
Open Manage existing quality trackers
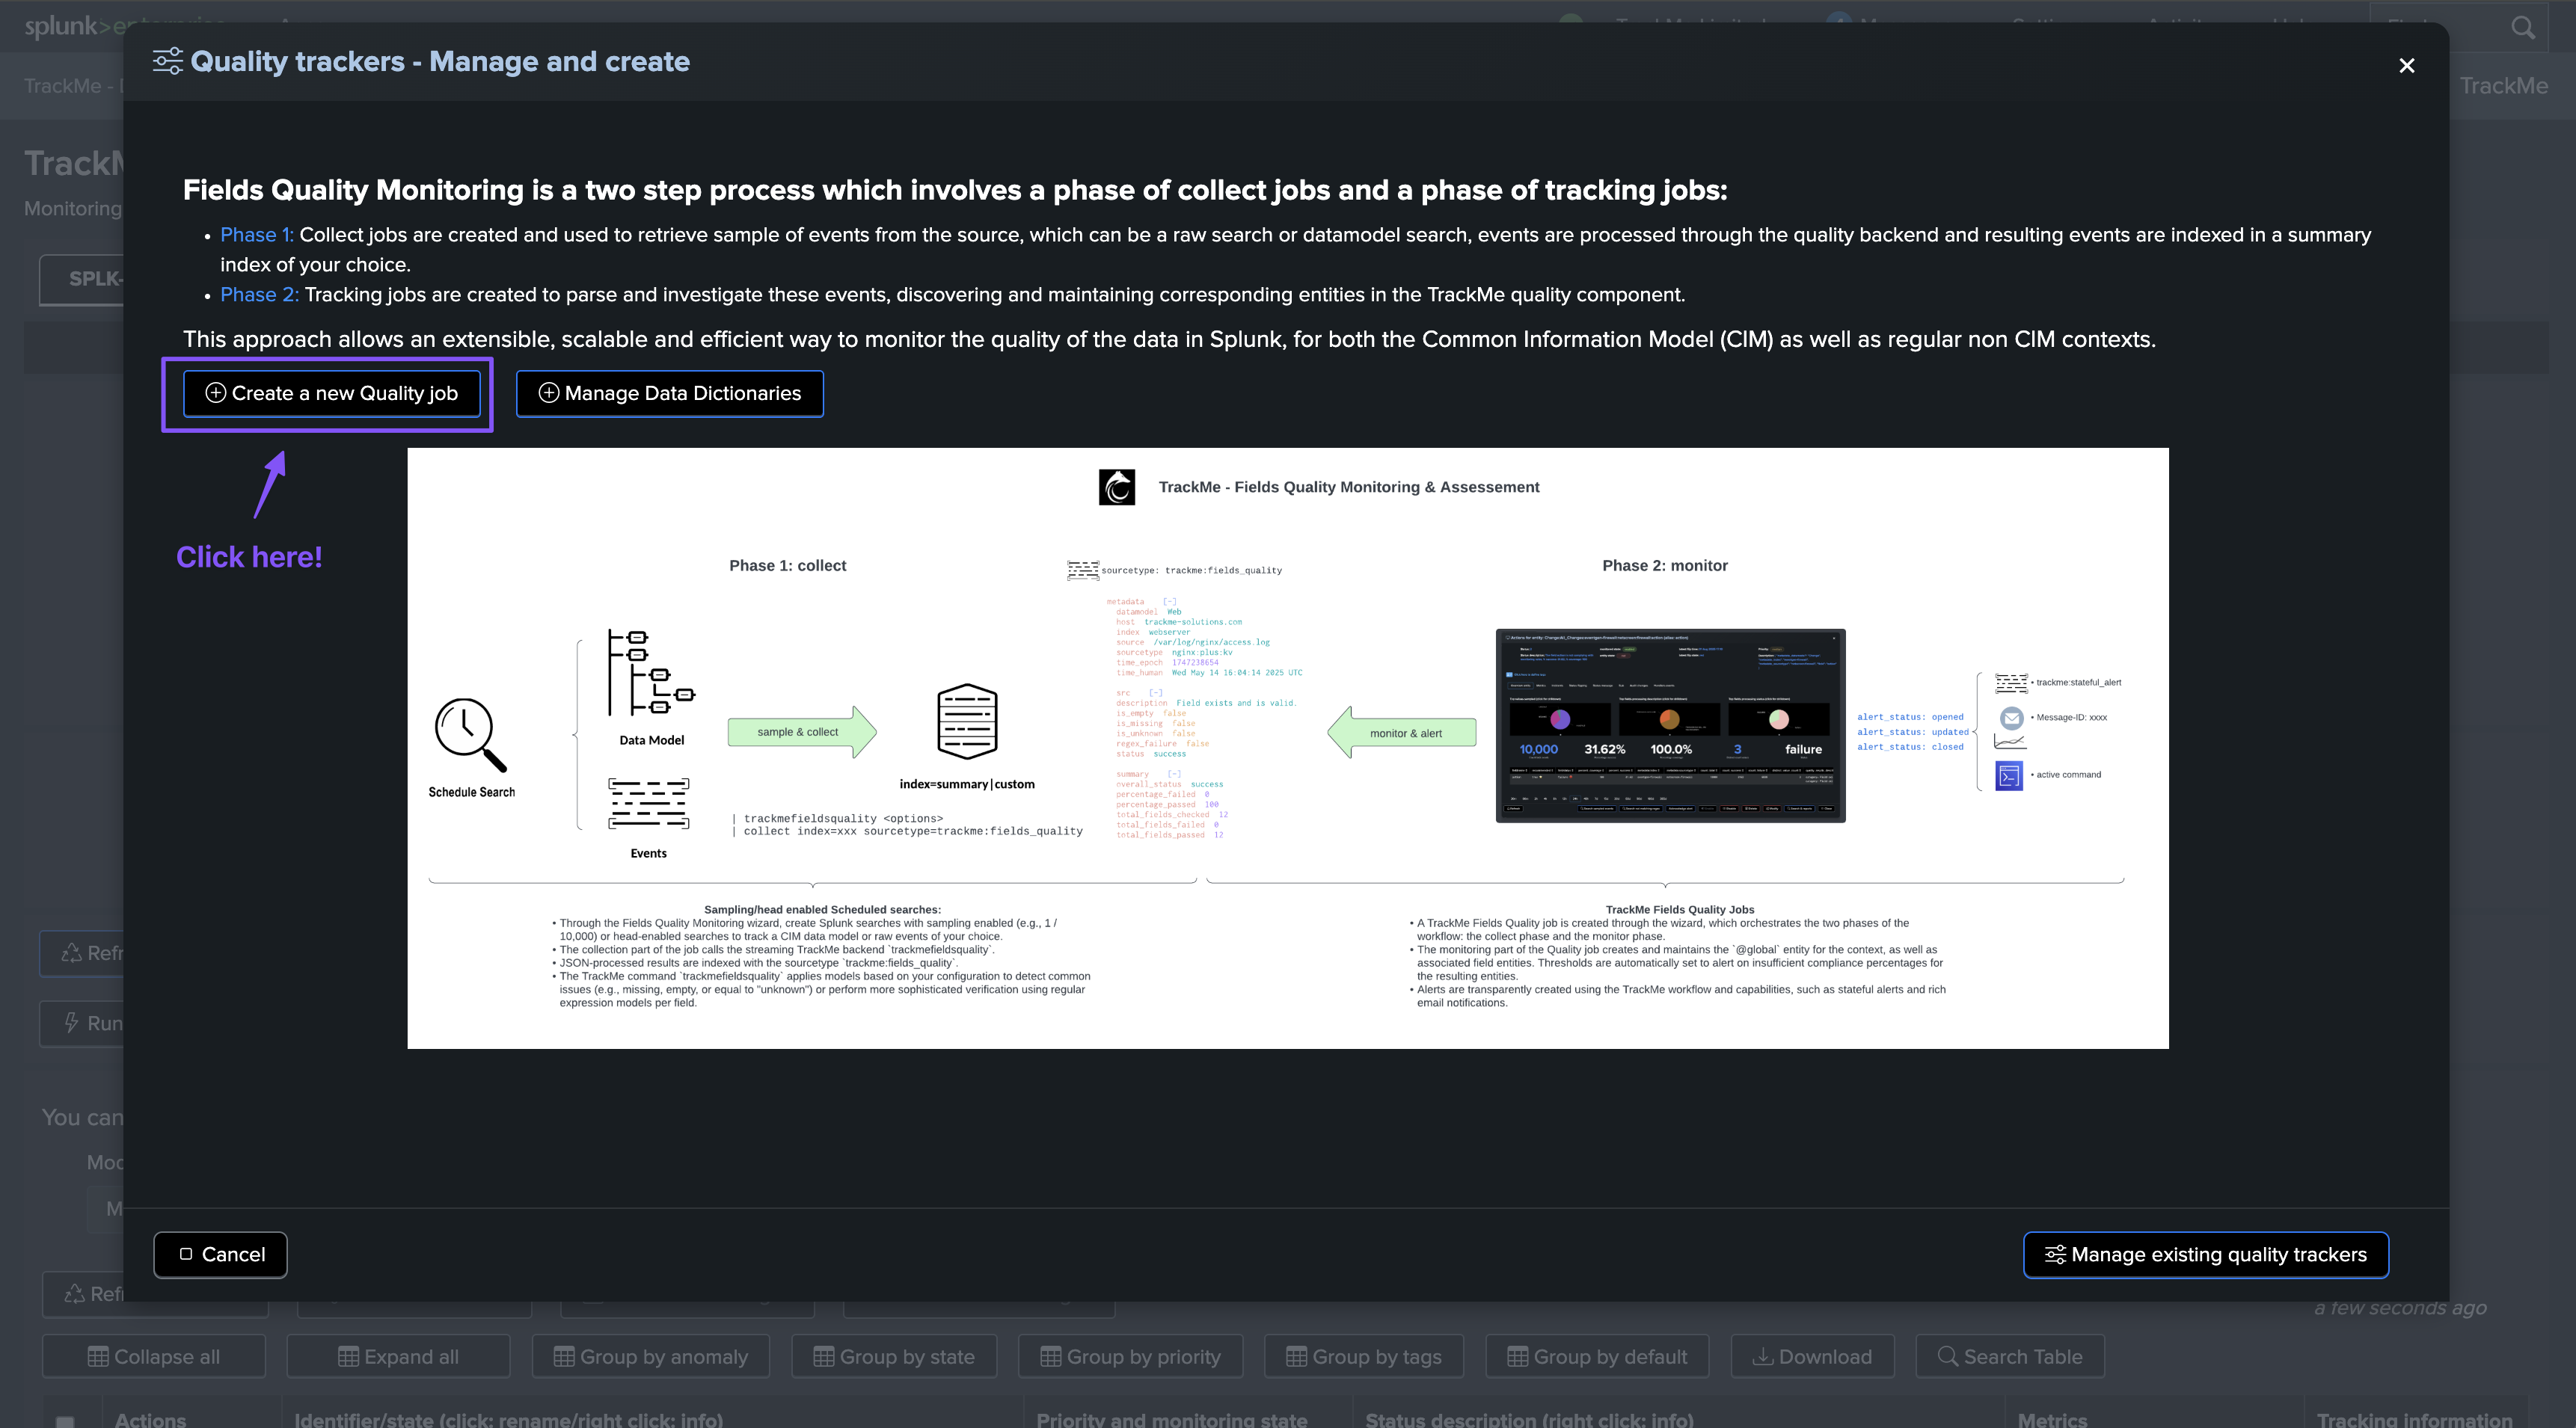pos(2205,1254)
